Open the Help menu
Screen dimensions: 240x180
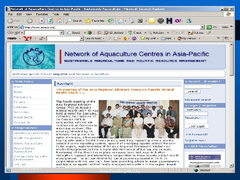click(66, 14)
